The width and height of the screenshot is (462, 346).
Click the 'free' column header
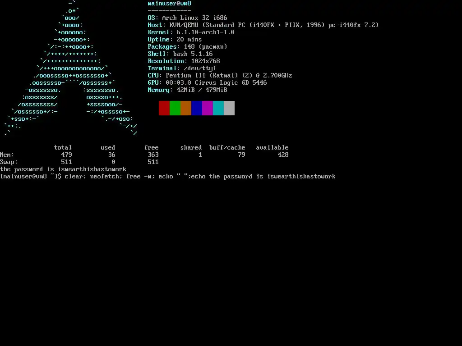(152, 148)
